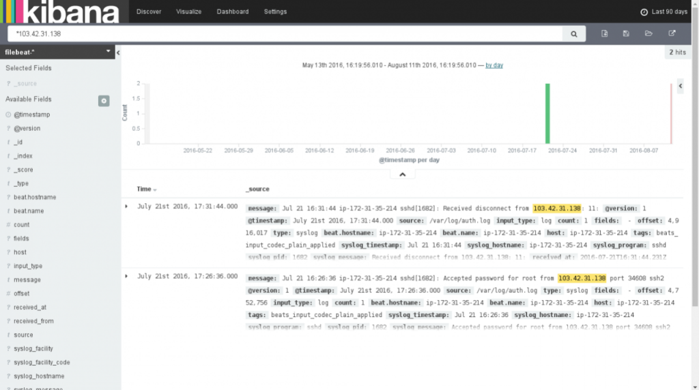
Task: Open the field settings gear icon
Action: [x=104, y=101]
